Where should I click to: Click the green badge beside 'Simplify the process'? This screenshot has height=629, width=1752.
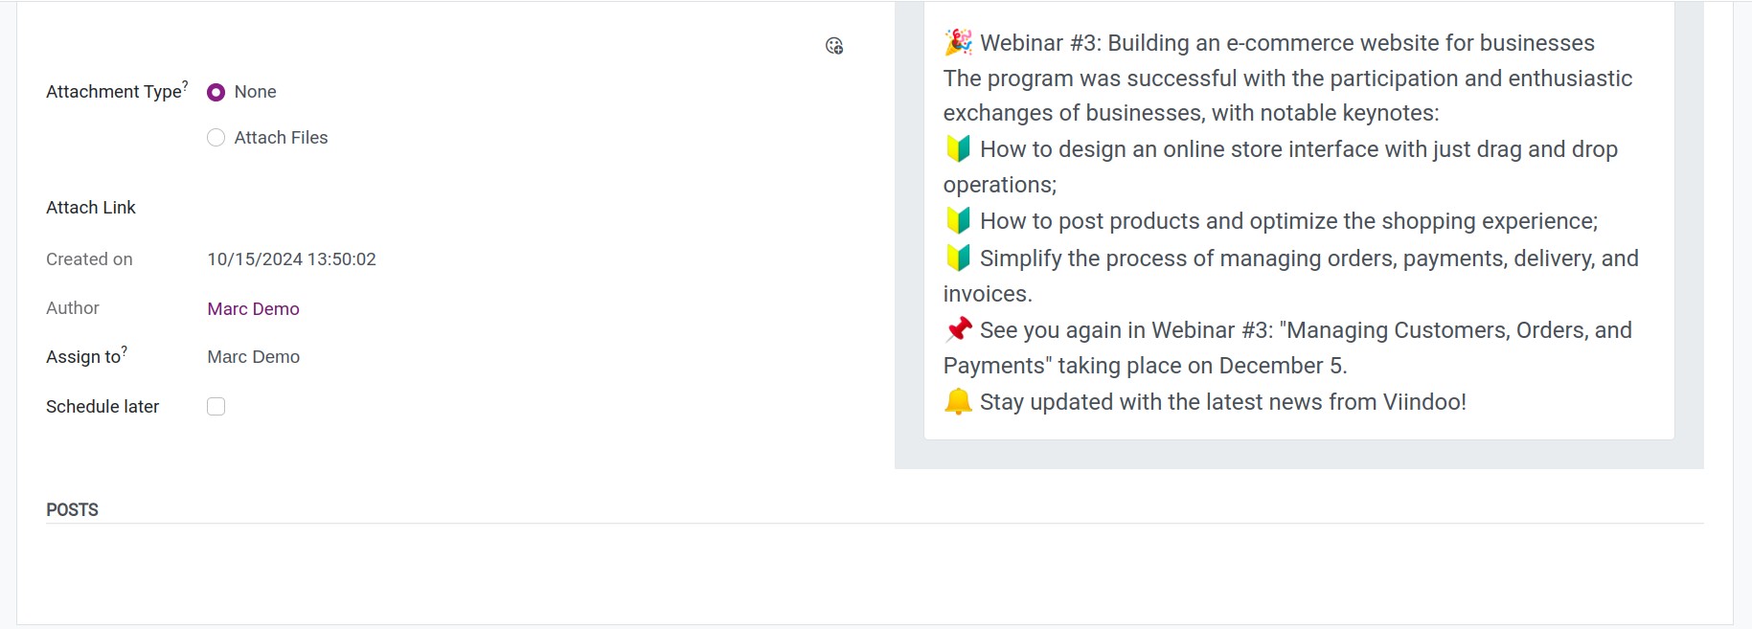pos(958,258)
